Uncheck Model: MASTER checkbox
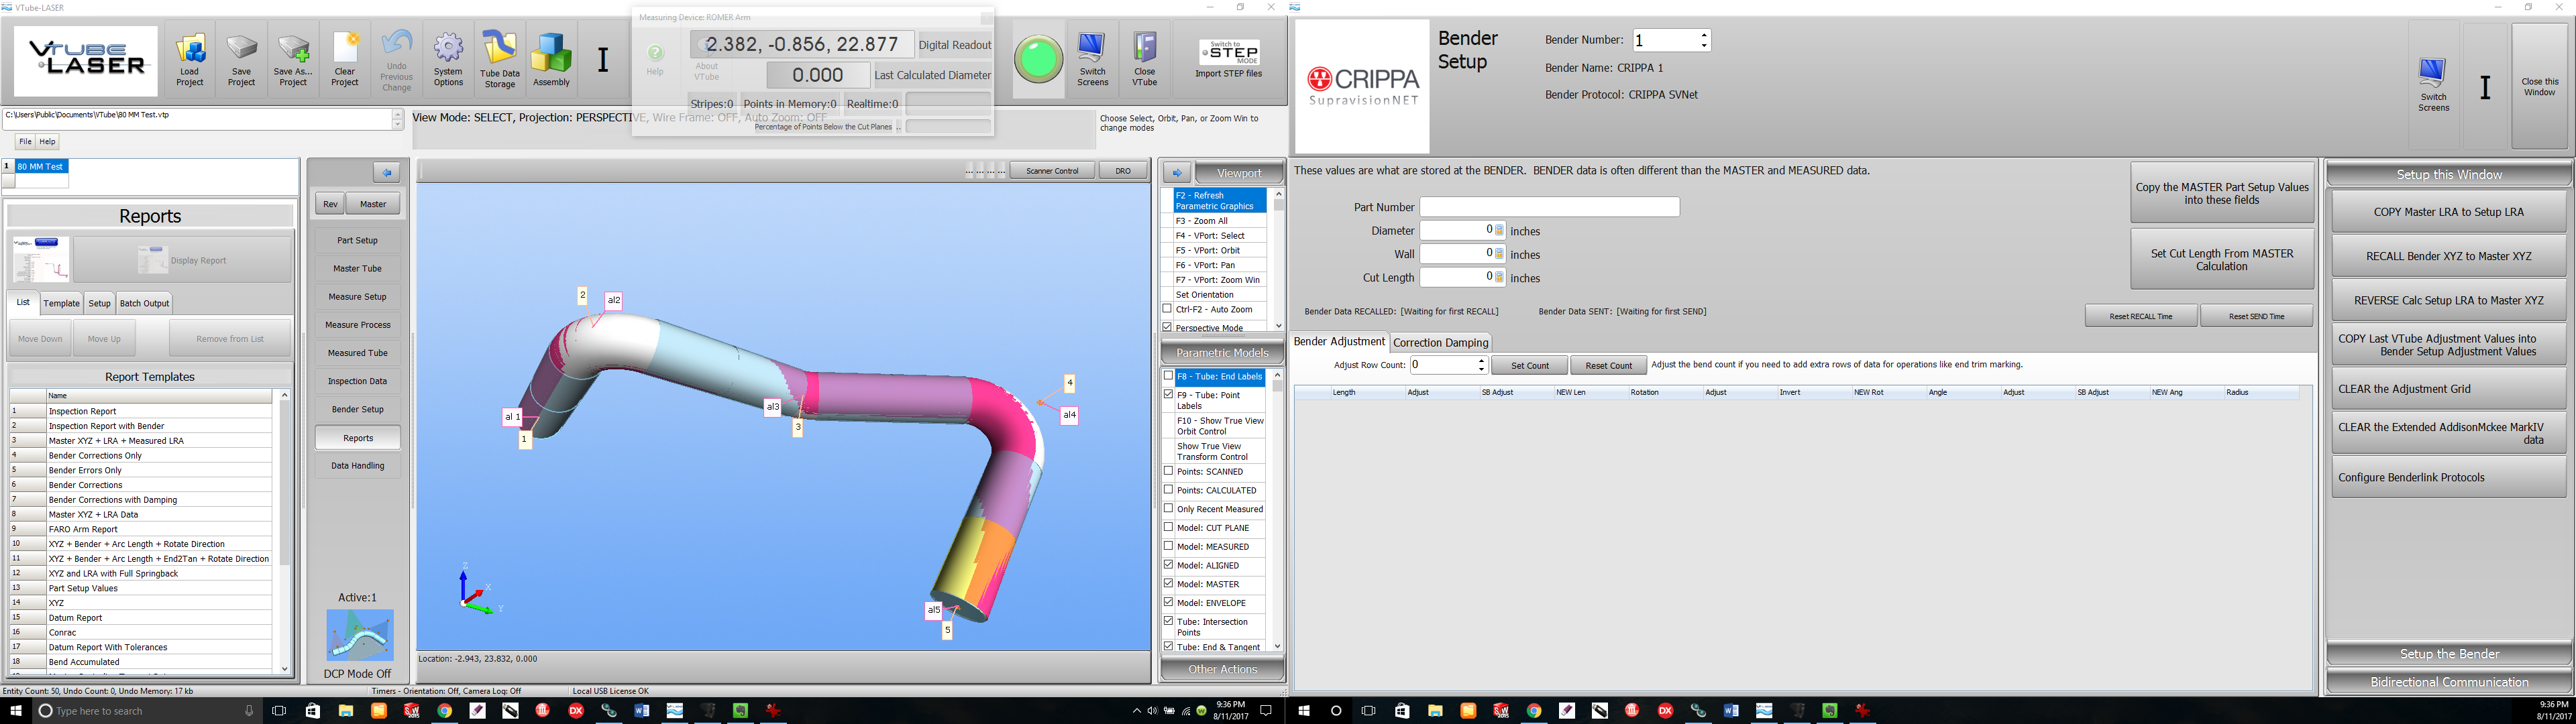 click(x=1168, y=584)
